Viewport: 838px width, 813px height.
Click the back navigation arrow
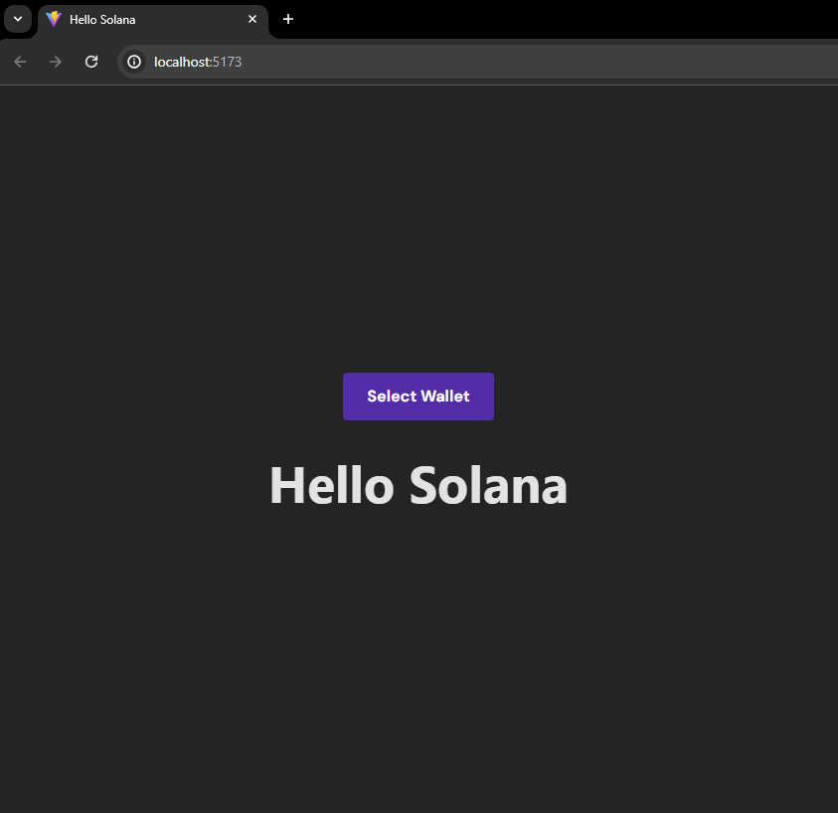(x=19, y=61)
